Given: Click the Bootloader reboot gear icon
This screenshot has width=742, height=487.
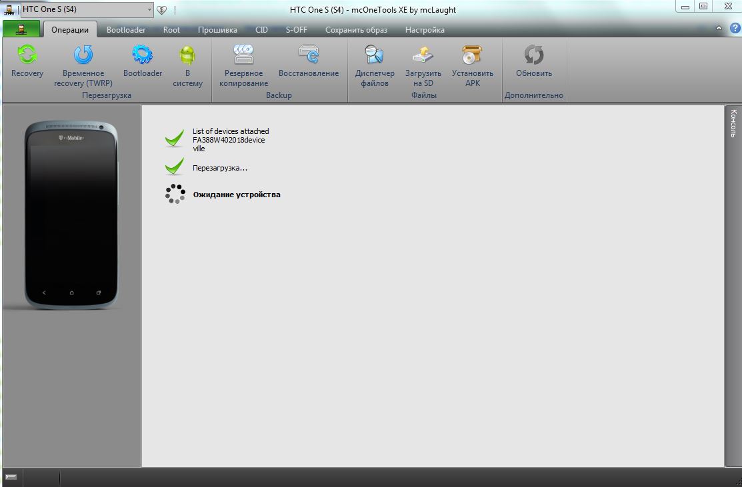Looking at the screenshot, I should click(x=143, y=55).
